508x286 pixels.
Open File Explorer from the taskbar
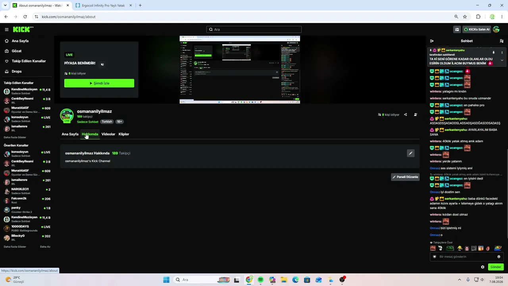(x=284, y=280)
